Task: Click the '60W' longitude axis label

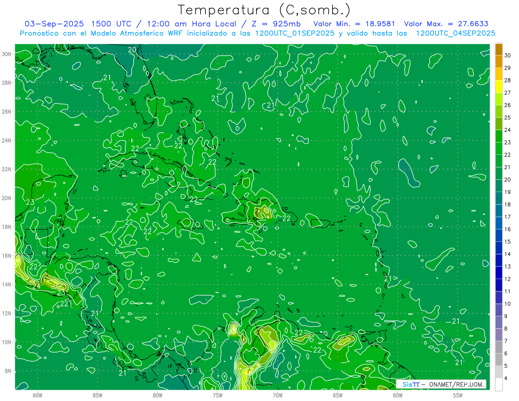Action: pyautogui.click(x=398, y=395)
